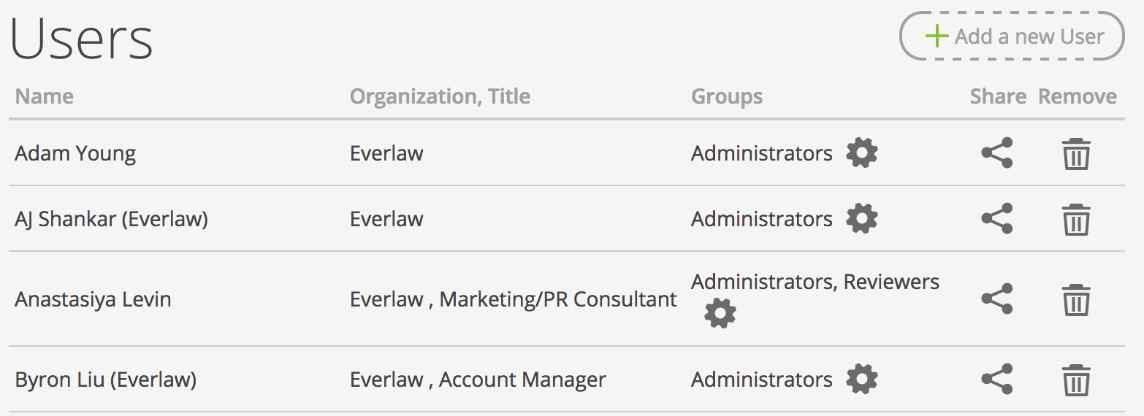
Task: Click trash icon for Byron Liu
Action: (x=1076, y=380)
